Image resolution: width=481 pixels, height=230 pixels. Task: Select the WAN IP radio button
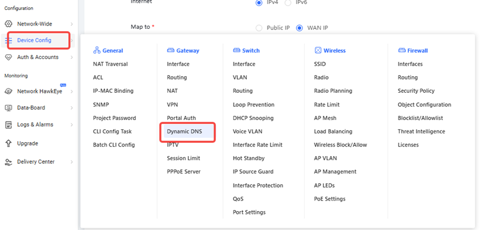[299, 28]
